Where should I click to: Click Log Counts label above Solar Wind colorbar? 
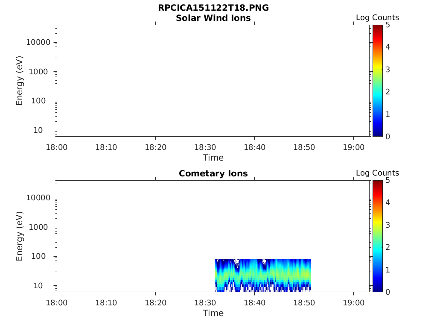point(377,18)
